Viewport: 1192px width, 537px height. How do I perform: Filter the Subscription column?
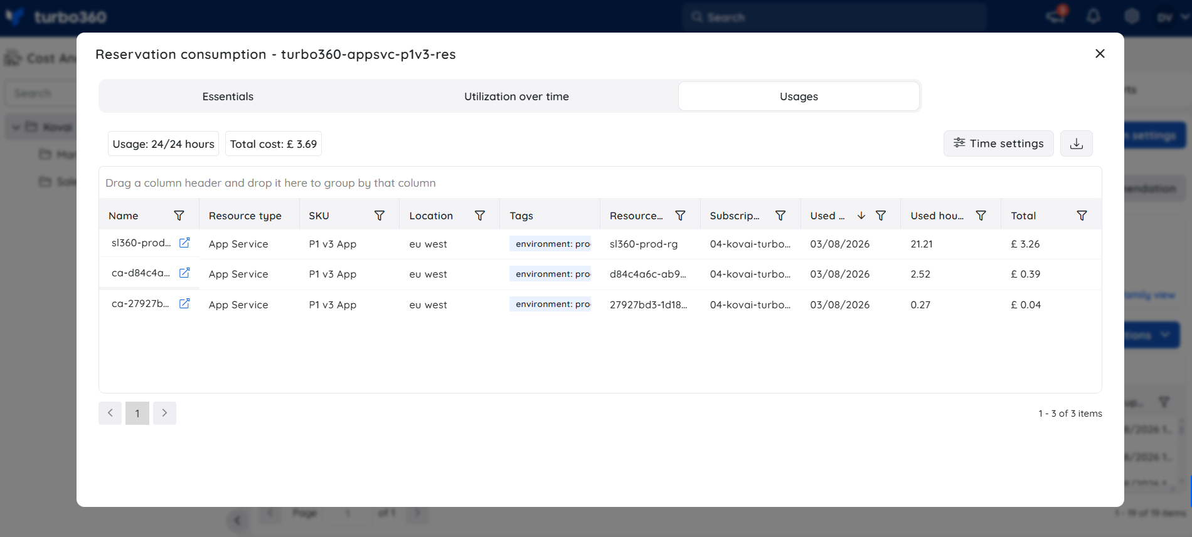point(780,216)
